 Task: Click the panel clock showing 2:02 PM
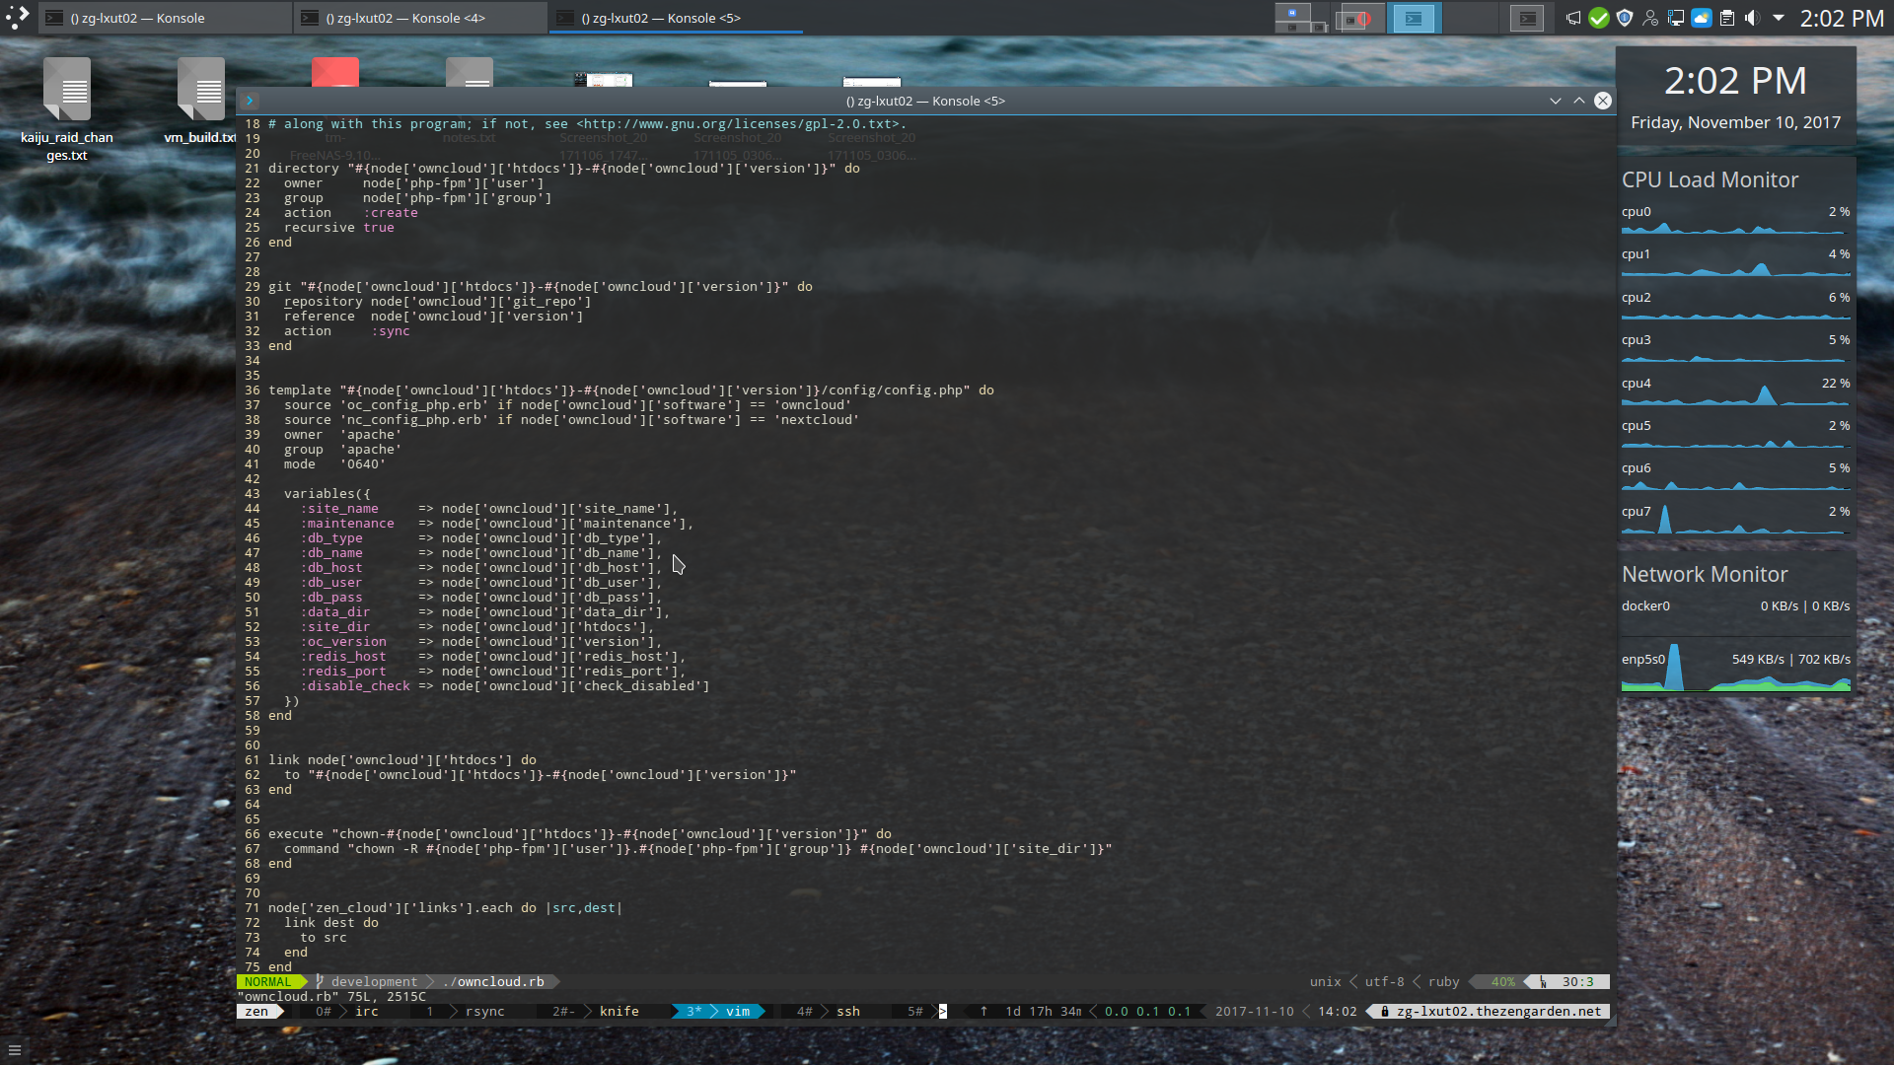pos(1842,18)
